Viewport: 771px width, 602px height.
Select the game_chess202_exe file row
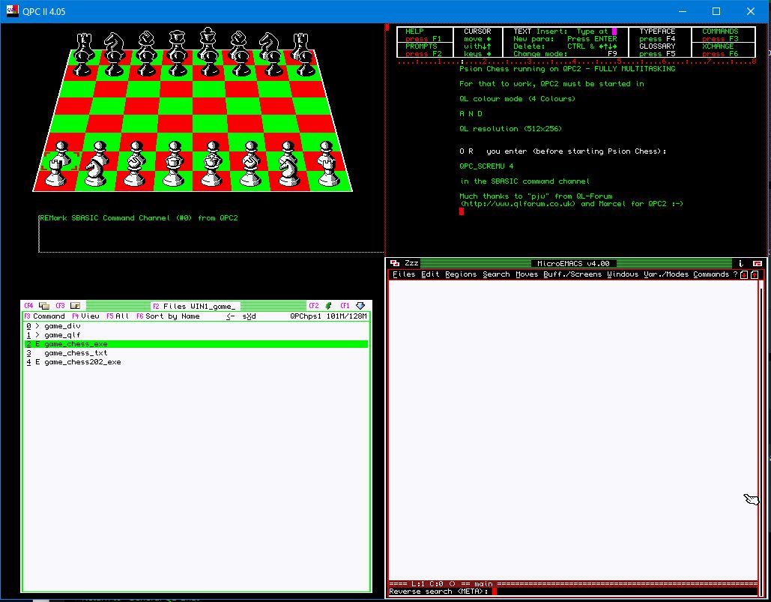tap(196, 362)
